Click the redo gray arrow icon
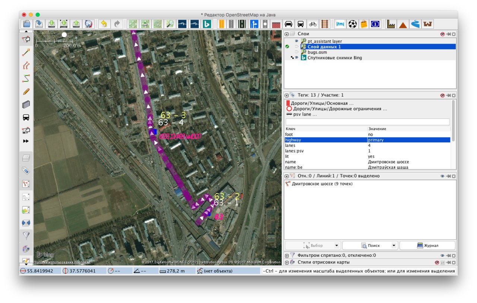Image resolution: width=477 pixels, height=303 pixels. (117, 24)
